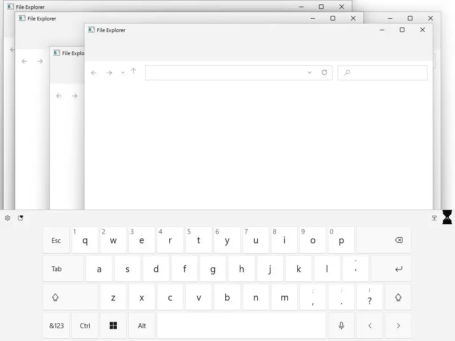The height and width of the screenshot is (341, 455).
Task: Tap the space bar
Action: tap(241, 325)
